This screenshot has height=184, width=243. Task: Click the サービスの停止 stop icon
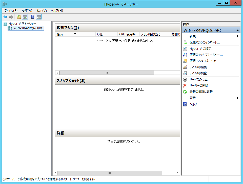pyautogui.click(x=185, y=80)
